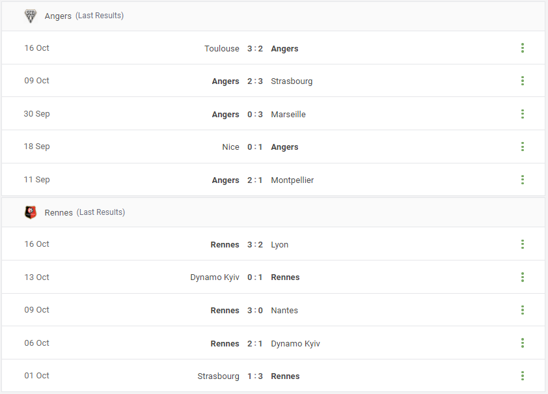Click the 2:1 score of Angers vs Montpellier
The width and height of the screenshot is (548, 394).
(255, 180)
